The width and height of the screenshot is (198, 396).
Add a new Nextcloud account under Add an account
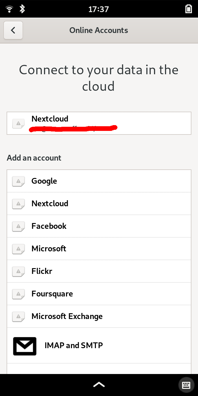pos(99,204)
